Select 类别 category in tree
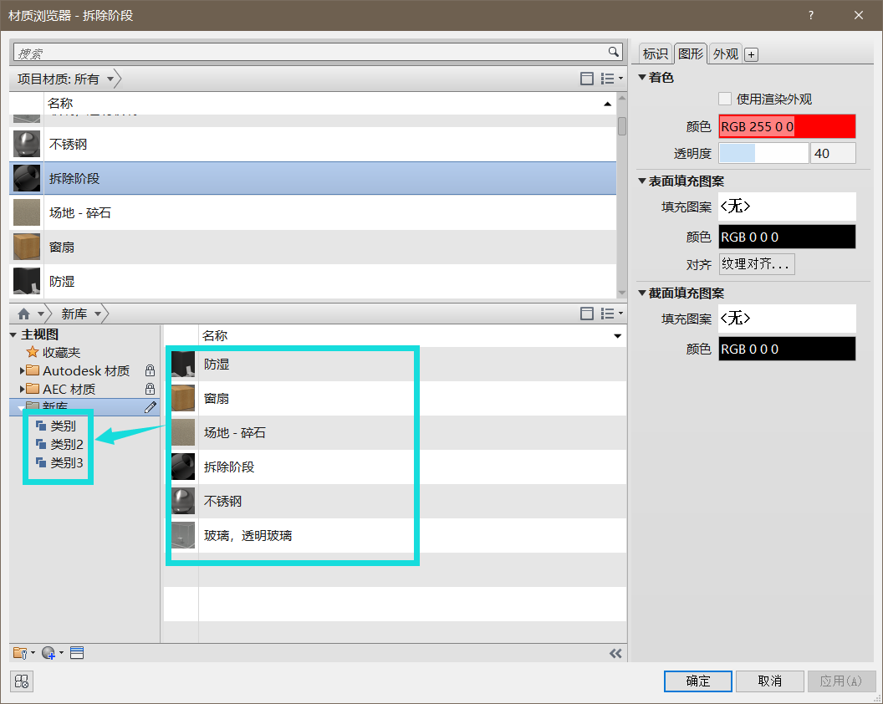 click(x=56, y=426)
